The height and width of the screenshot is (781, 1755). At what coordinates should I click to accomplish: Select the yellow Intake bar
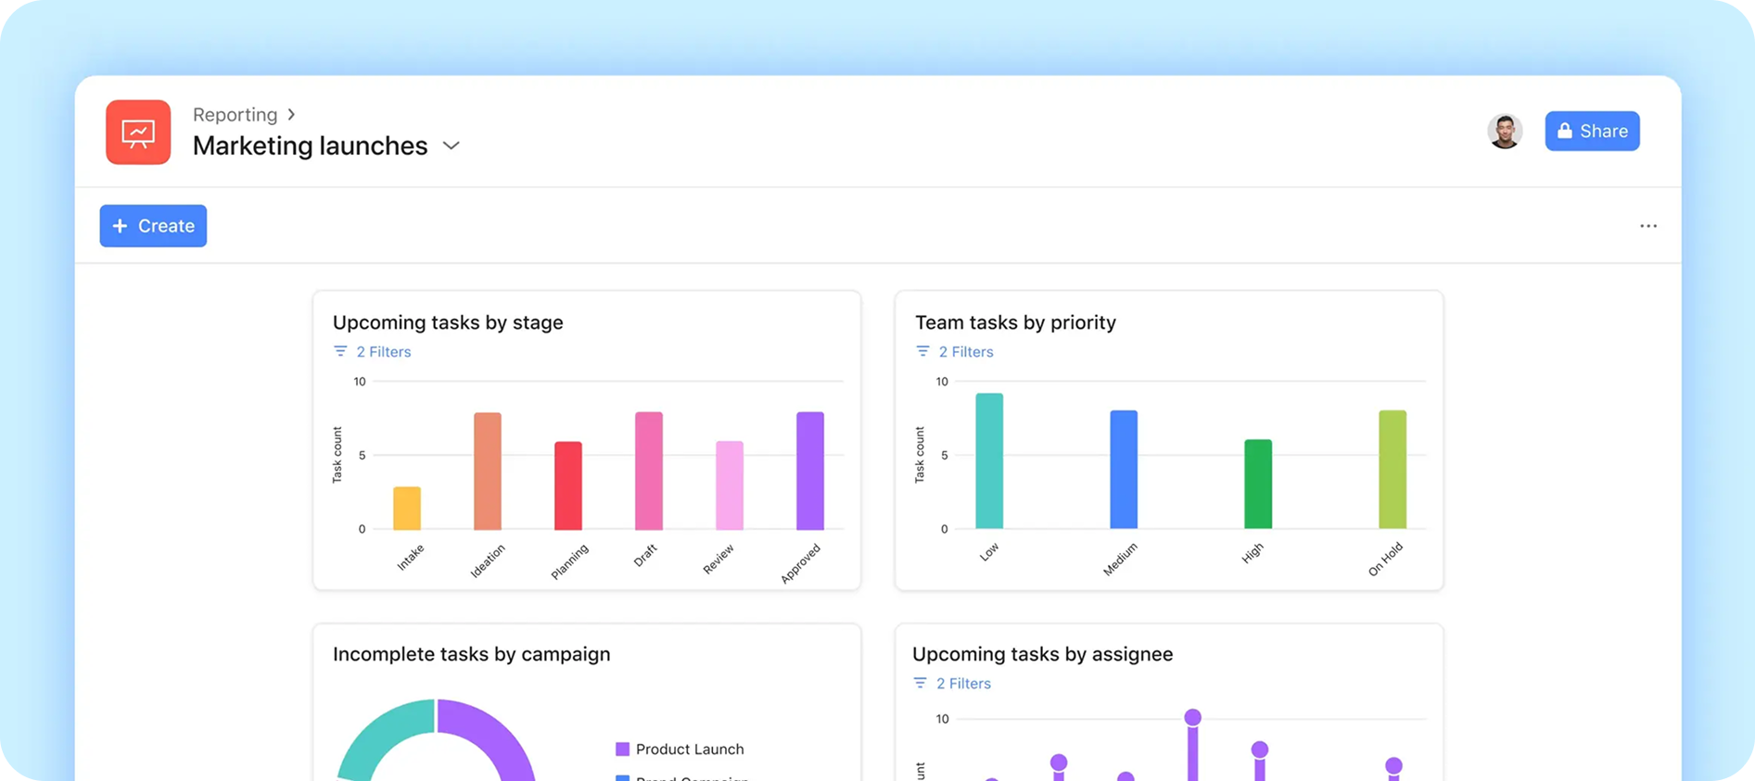pyautogui.click(x=407, y=508)
